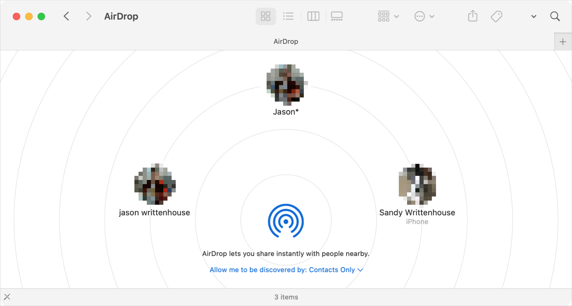The height and width of the screenshot is (306, 572).
Task: Switch to icon grid view
Action: click(x=266, y=16)
